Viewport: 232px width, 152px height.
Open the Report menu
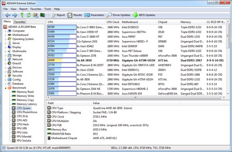pyautogui.click(x=24, y=9)
